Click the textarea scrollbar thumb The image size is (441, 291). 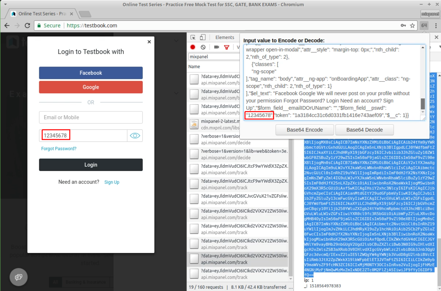423,104
